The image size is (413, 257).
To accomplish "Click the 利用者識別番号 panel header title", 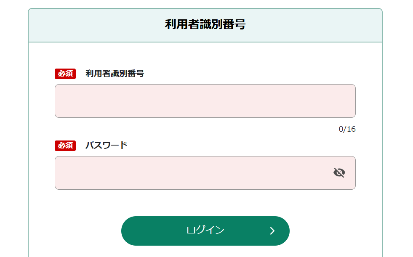I will (205, 24).
